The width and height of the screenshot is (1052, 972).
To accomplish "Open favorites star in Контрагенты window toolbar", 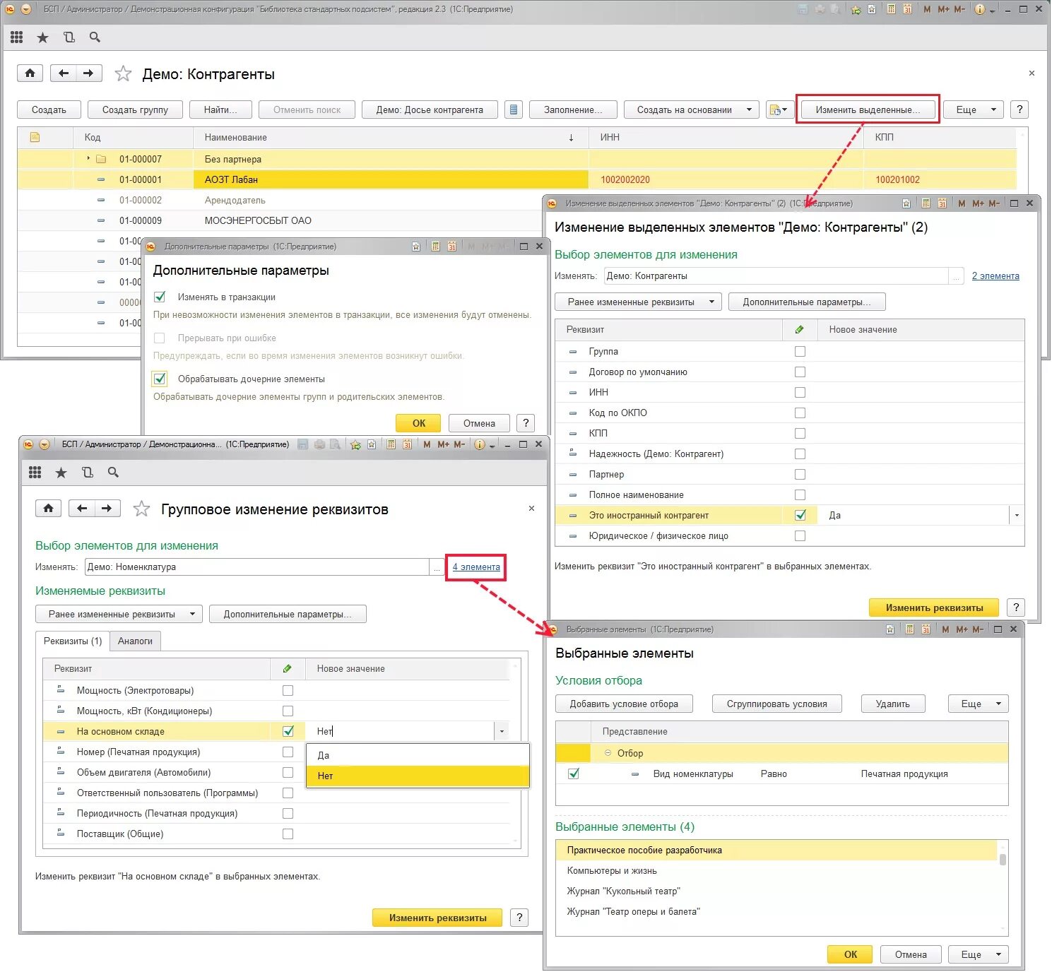I will pyautogui.click(x=42, y=37).
